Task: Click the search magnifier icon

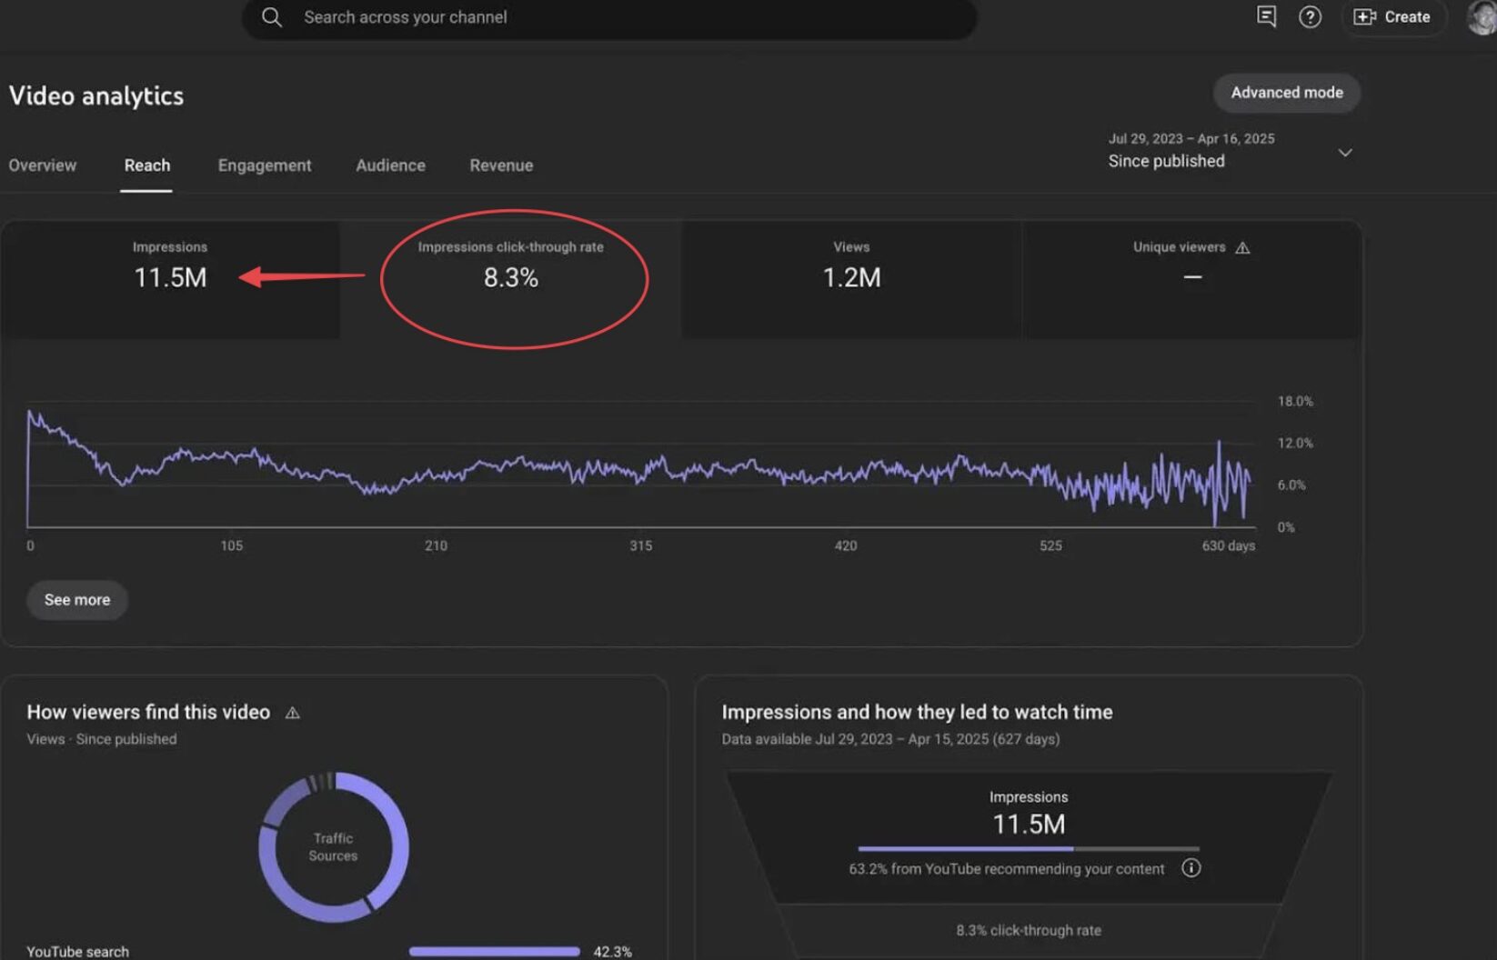Action: pos(271,17)
